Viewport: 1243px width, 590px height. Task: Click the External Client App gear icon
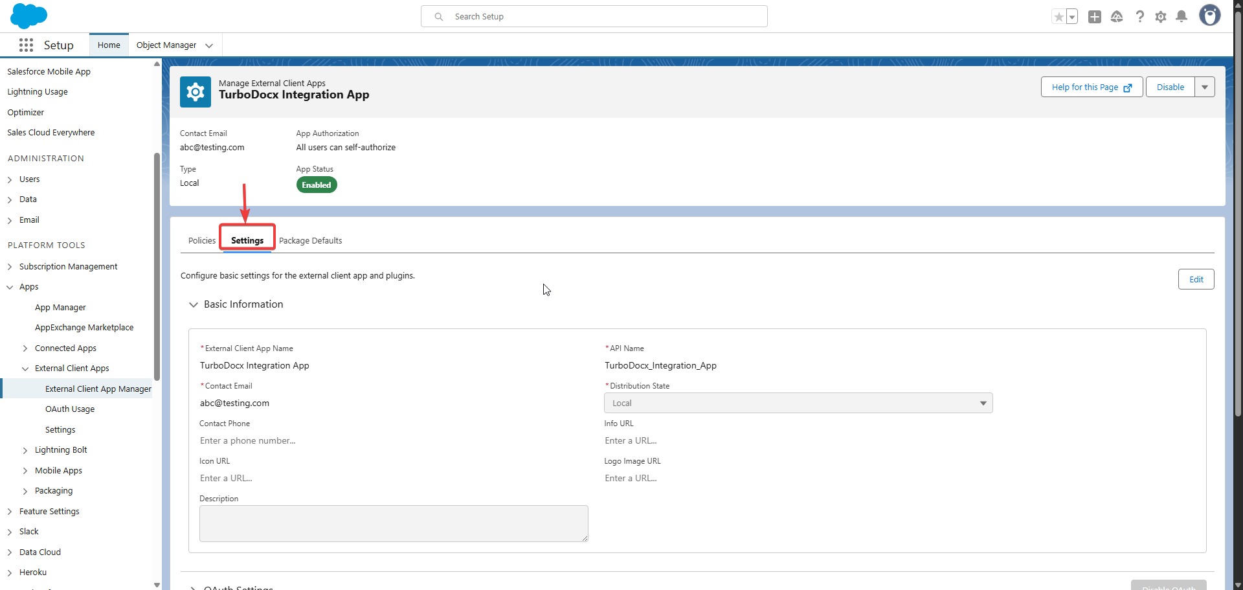point(196,92)
